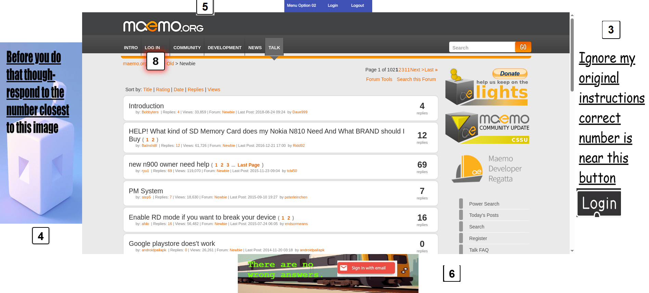
Task: Click the scrollbar down arrow
Action: pyautogui.click(x=572, y=251)
